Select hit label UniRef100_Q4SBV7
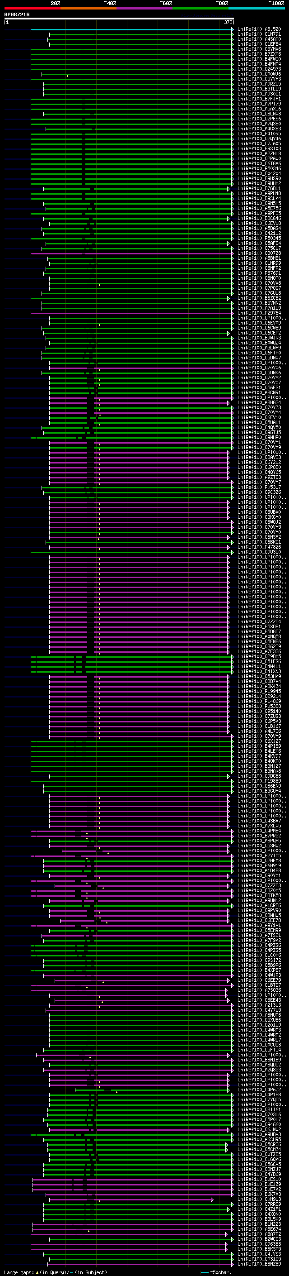The image size is (289, 1276). point(259,821)
